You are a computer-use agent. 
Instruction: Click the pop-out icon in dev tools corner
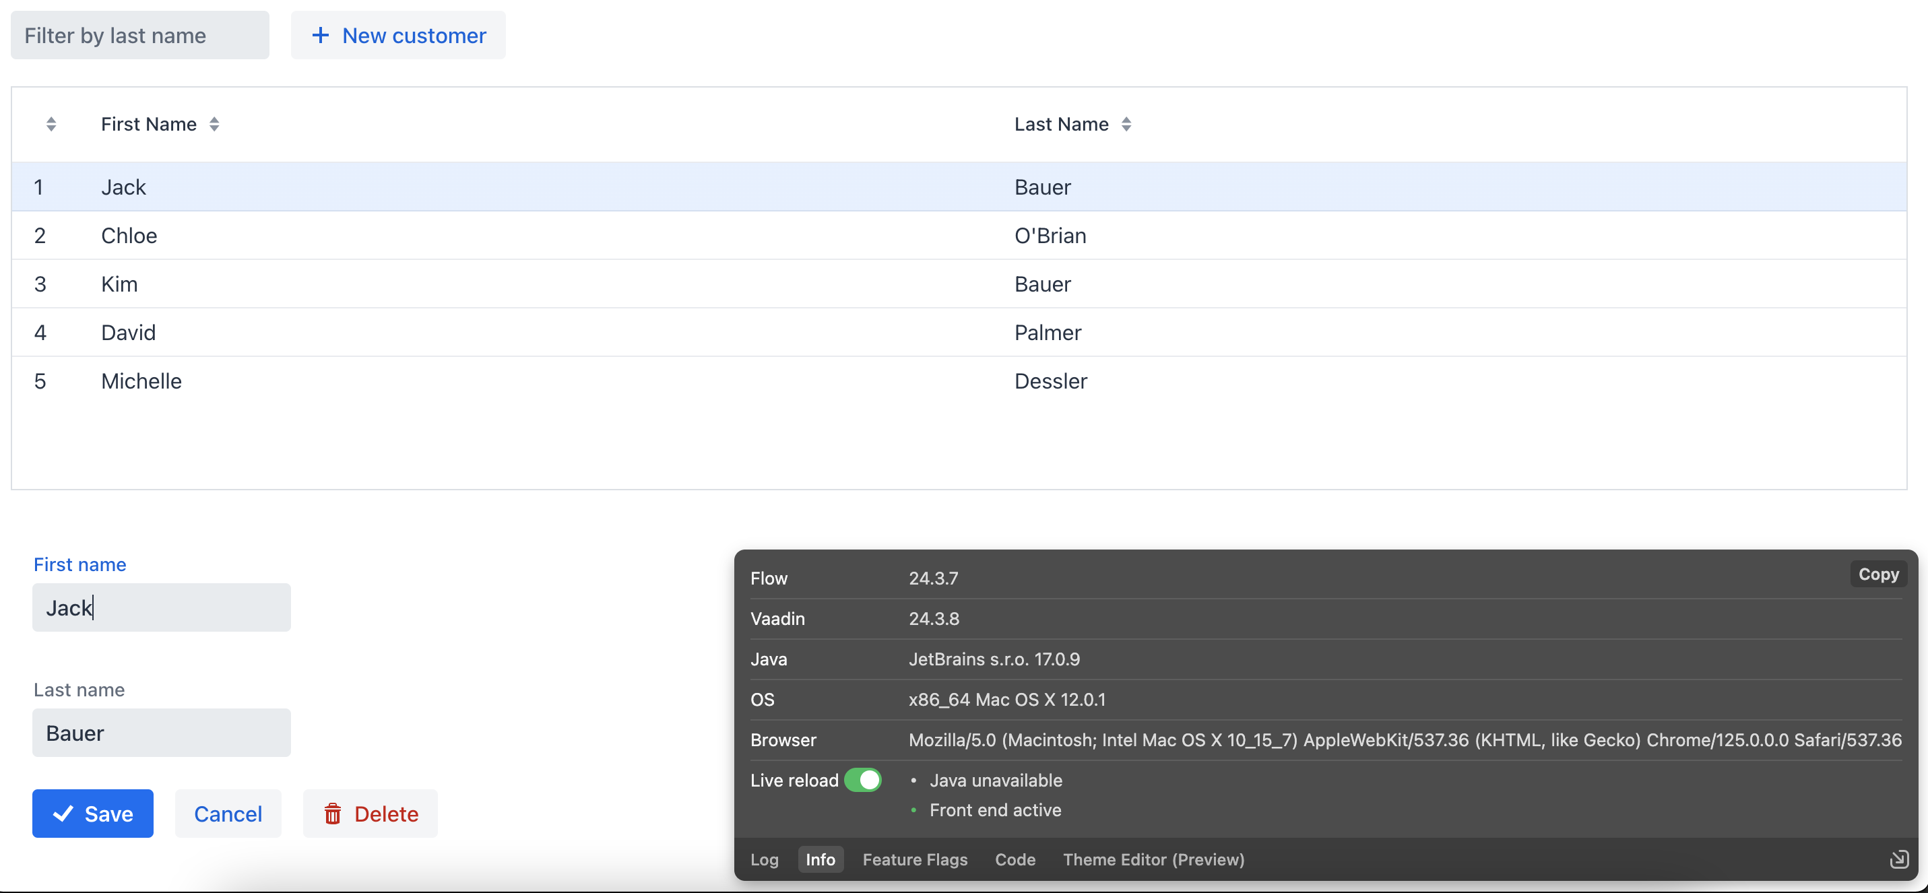(x=1899, y=859)
